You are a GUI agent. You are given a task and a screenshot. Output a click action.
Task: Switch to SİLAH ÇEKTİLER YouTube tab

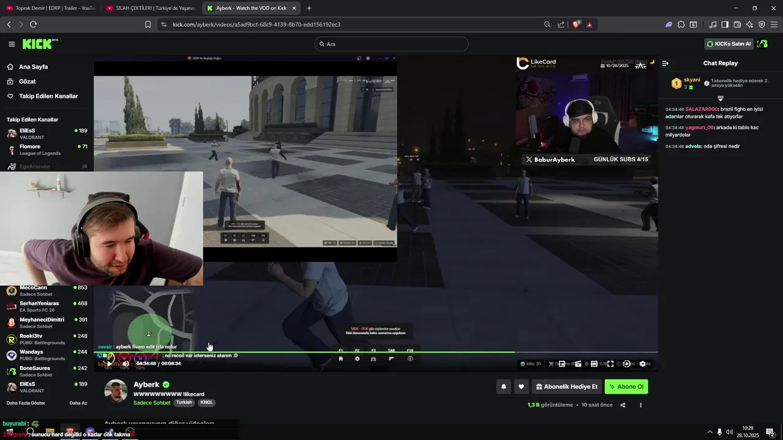tap(150, 8)
